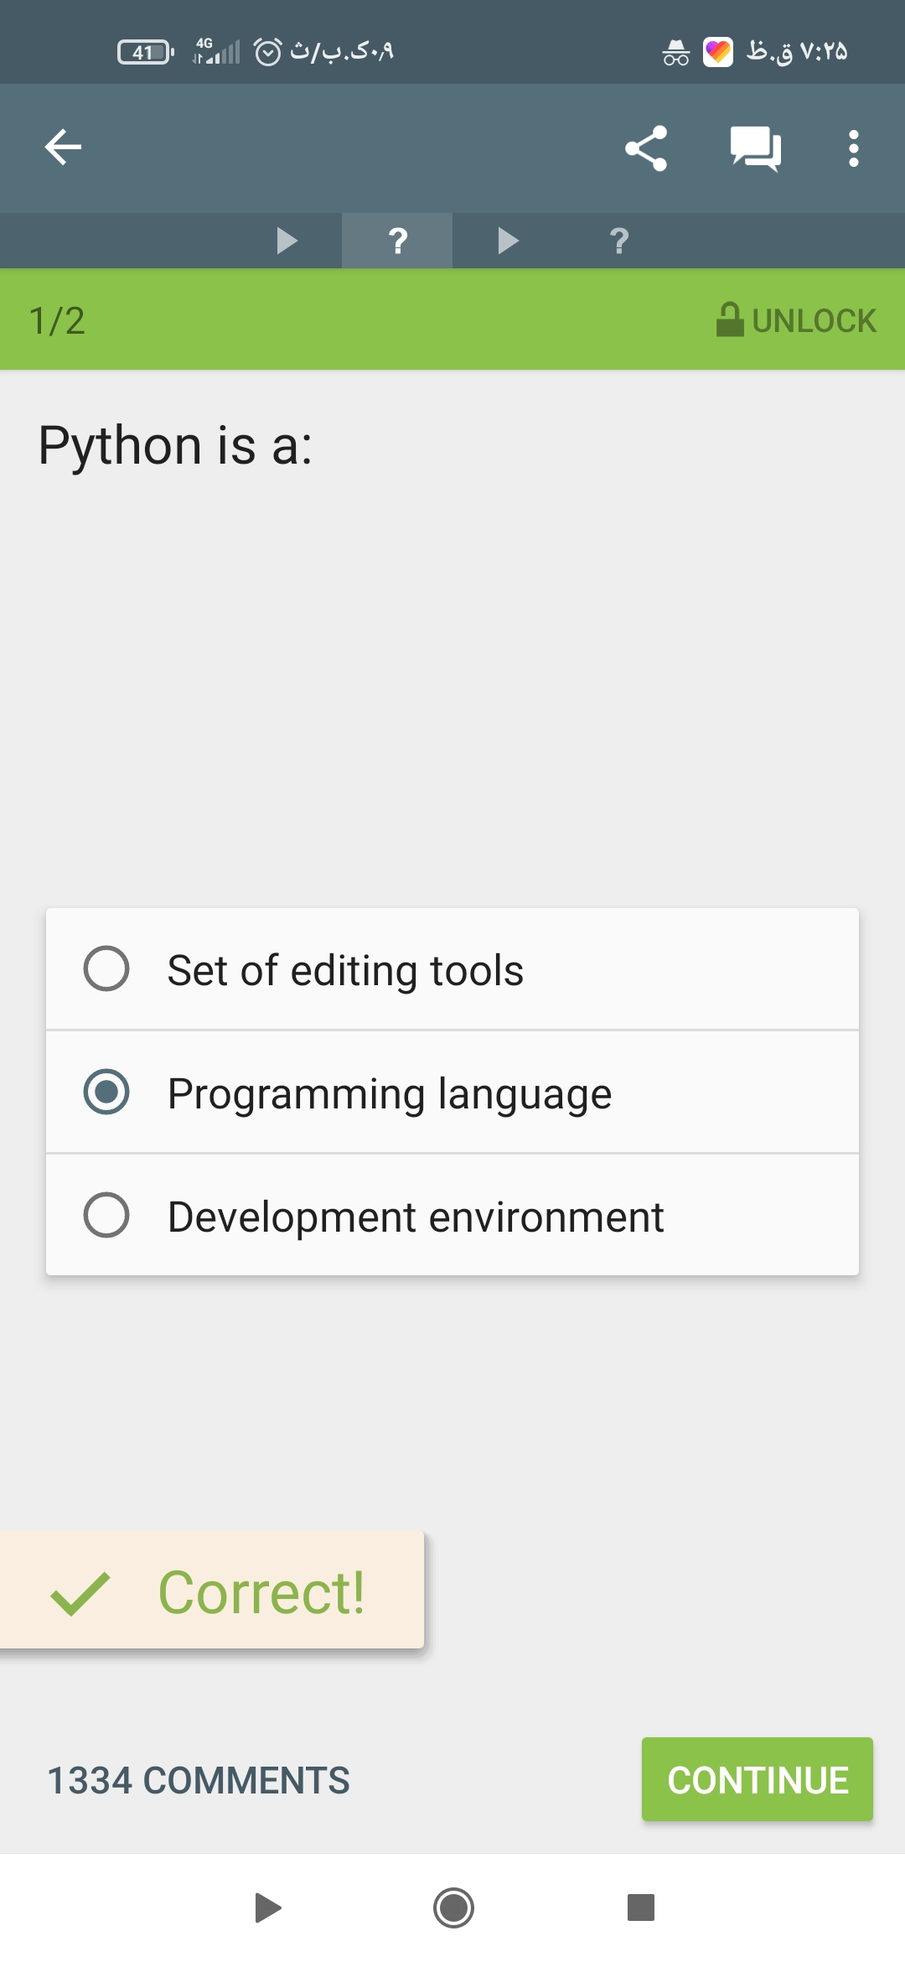Open the discussion comments icon
This screenshot has width=905, height=1962.
755,148
